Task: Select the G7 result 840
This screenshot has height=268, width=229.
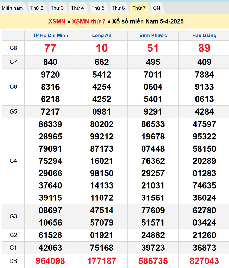Action: [x=50, y=62]
